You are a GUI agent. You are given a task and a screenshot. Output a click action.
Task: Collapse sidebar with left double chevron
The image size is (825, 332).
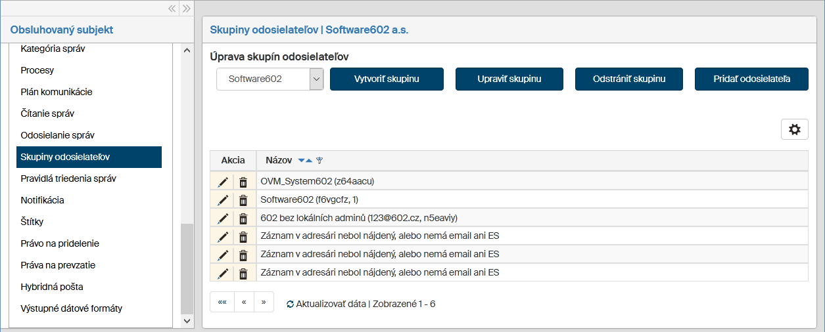tap(172, 9)
